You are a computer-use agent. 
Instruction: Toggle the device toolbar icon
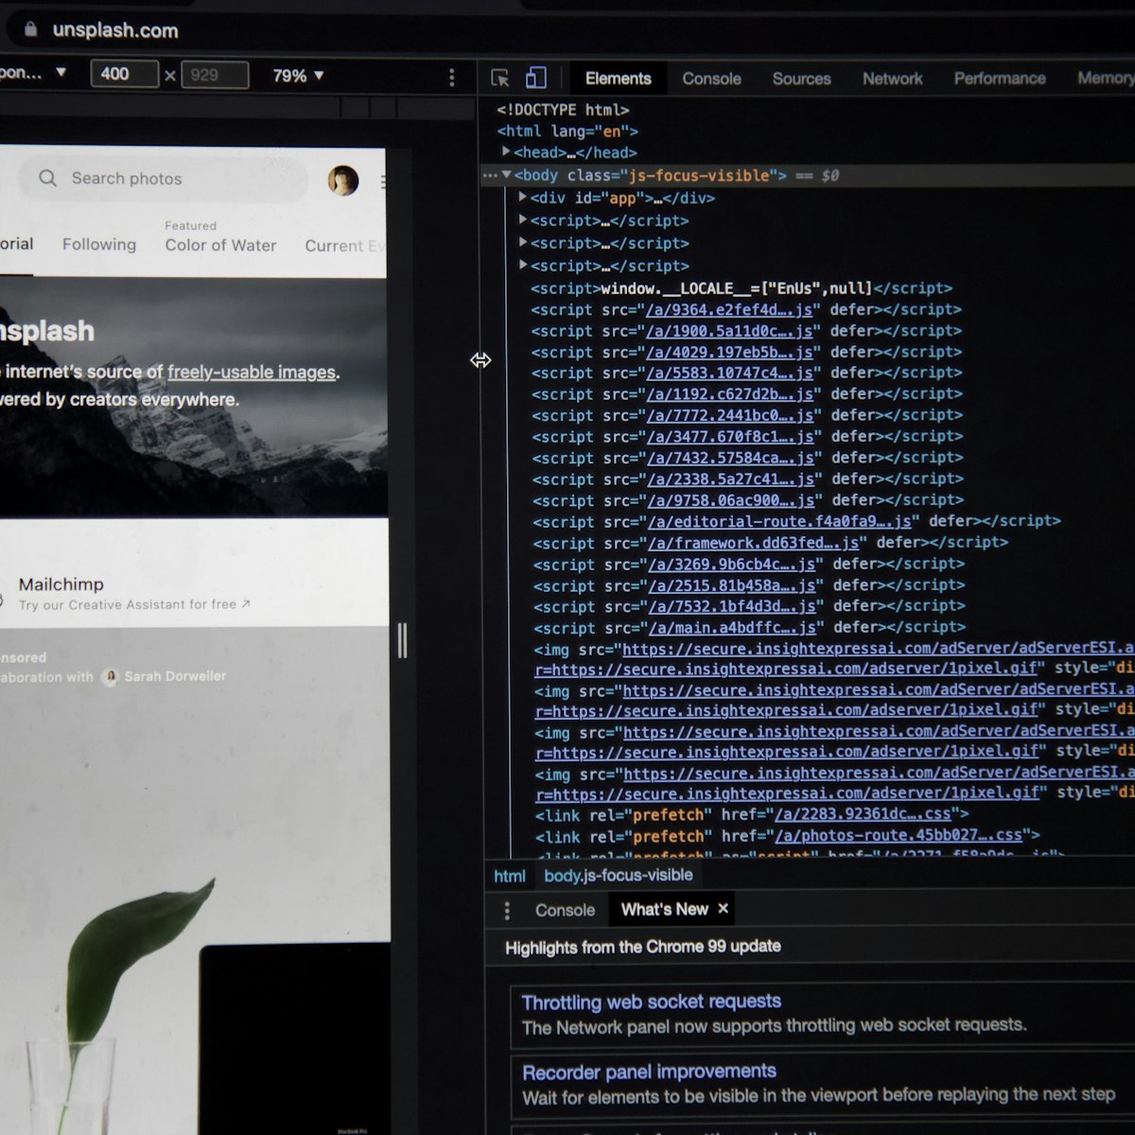point(536,78)
